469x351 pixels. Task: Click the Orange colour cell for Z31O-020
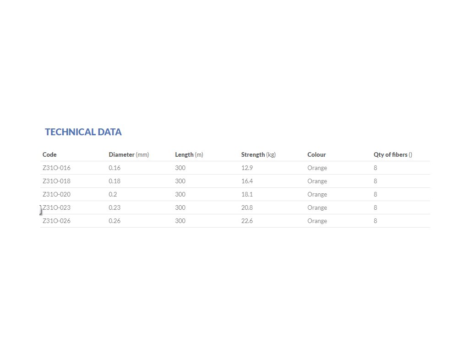point(317,194)
